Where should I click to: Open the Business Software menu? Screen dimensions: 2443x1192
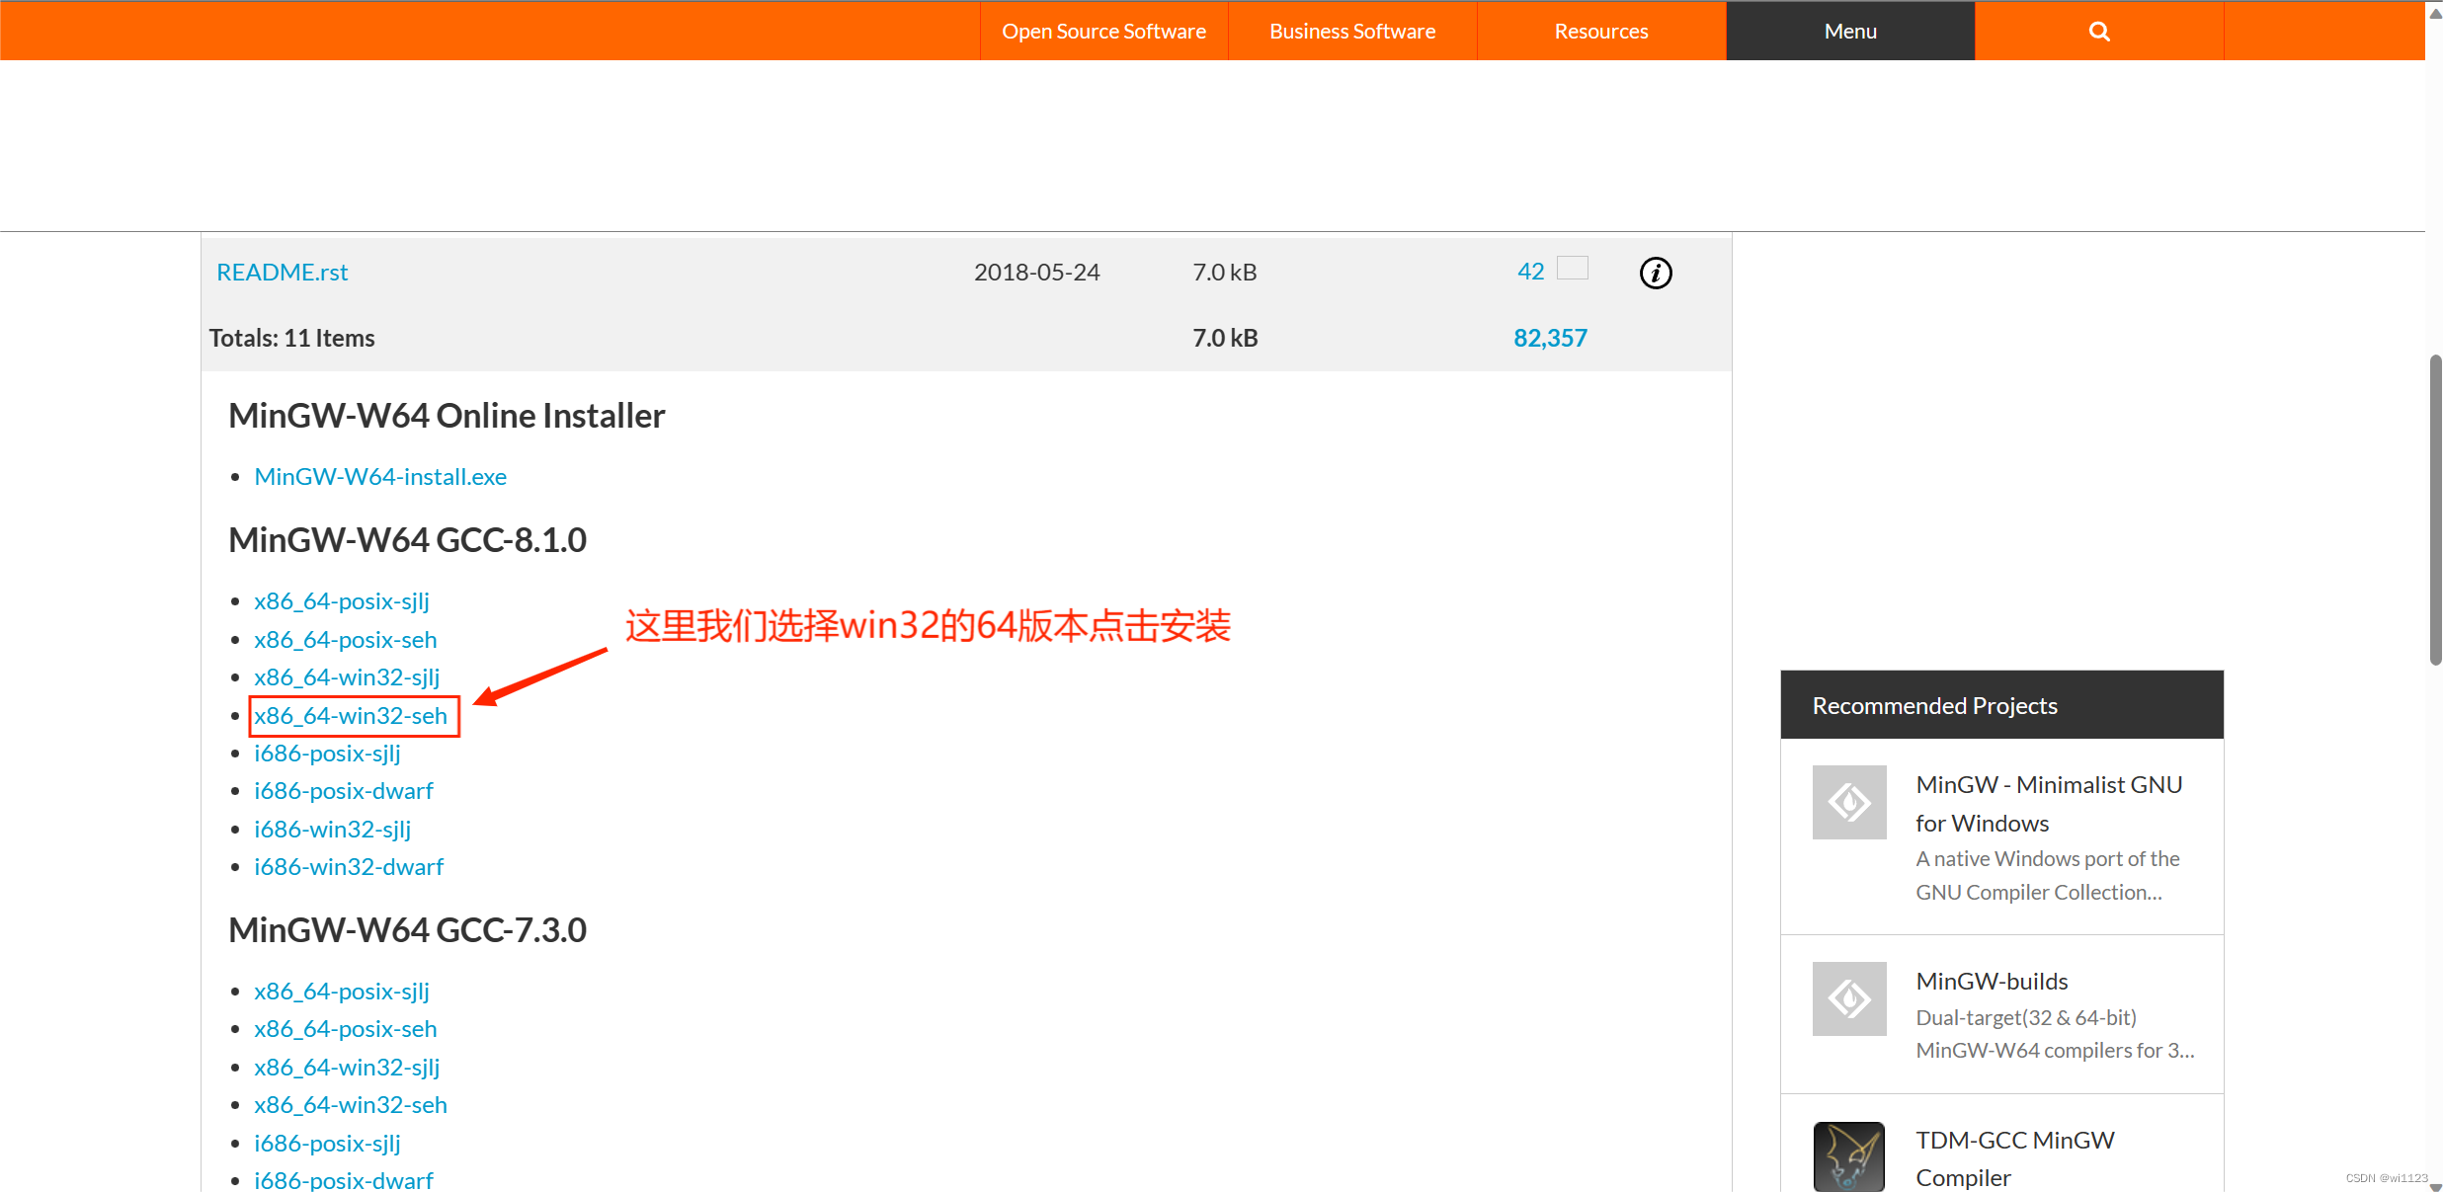[1352, 32]
